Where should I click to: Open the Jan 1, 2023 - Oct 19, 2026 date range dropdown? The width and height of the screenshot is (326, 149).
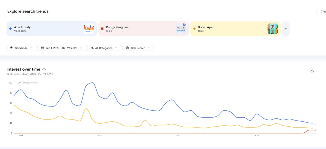62,48
